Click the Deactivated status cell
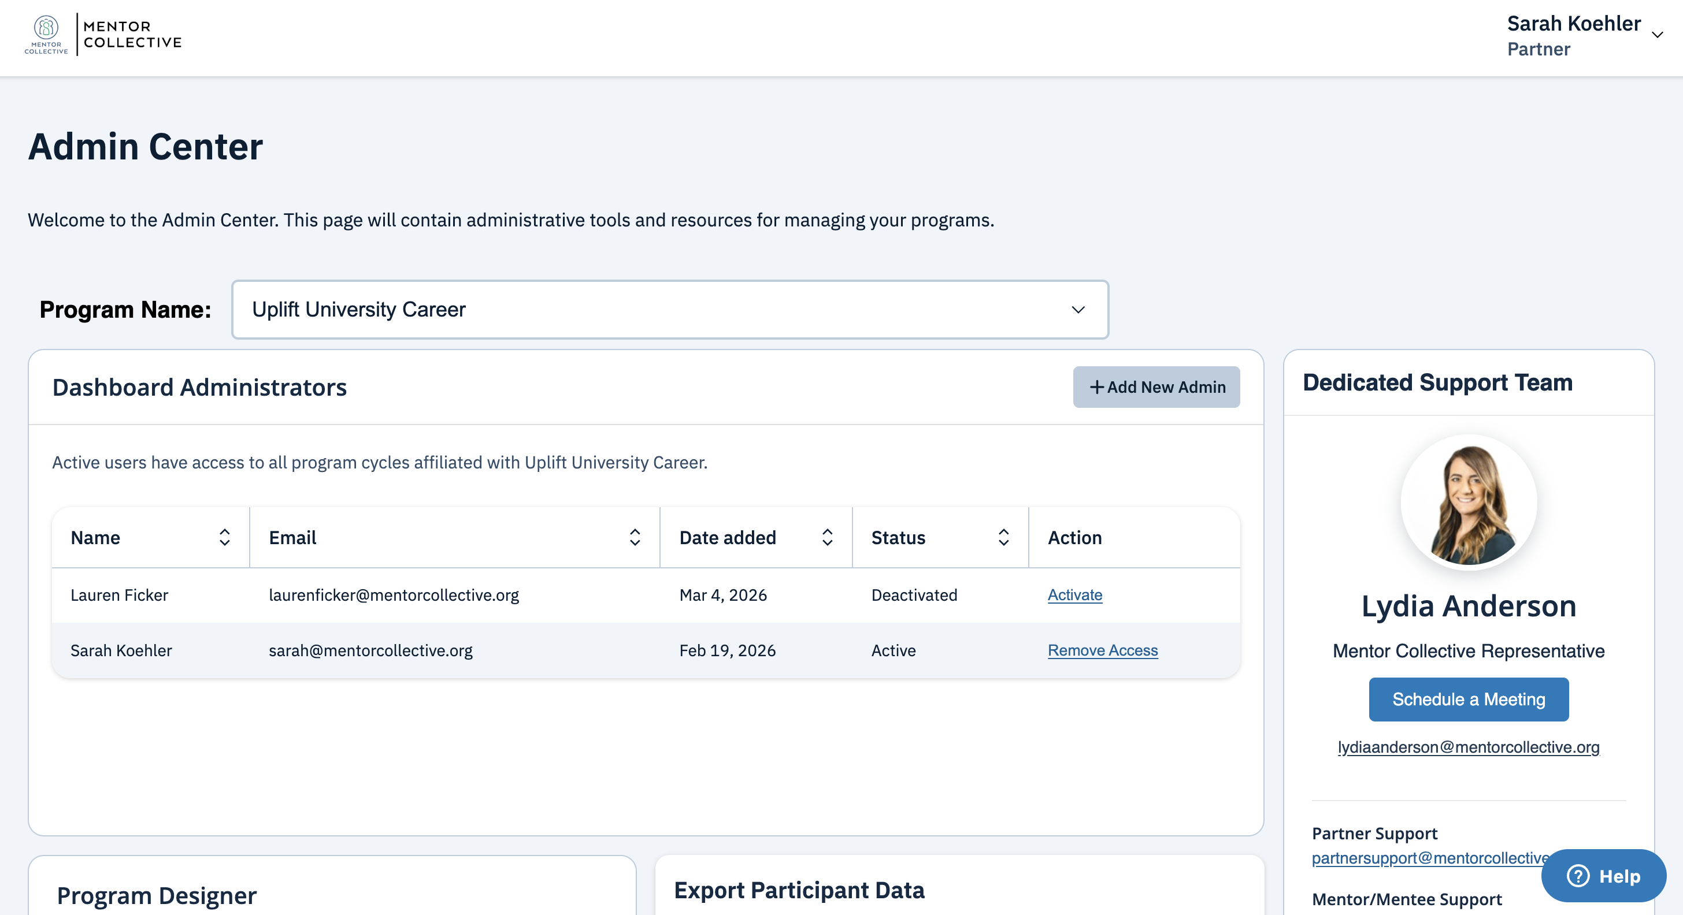The width and height of the screenshot is (1683, 915). coord(914,595)
